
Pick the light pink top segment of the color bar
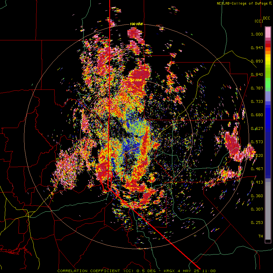point(268,32)
